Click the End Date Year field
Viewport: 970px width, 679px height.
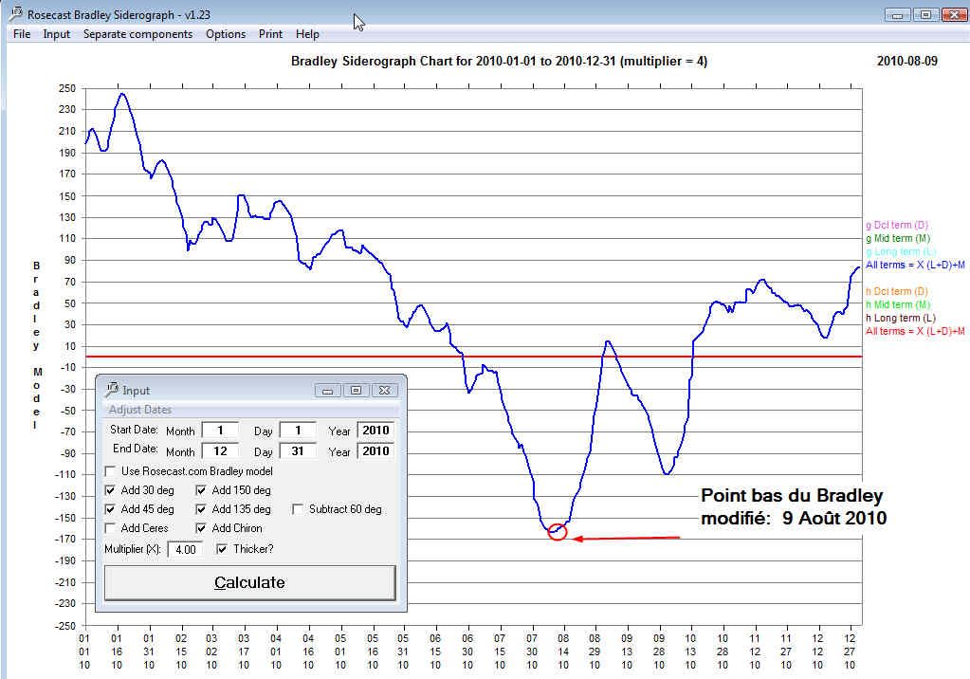tap(375, 451)
